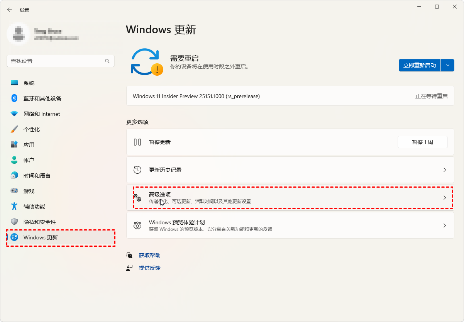Click the accessibility figure icon for 辅助功能
464x322 pixels.
coord(14,207)
